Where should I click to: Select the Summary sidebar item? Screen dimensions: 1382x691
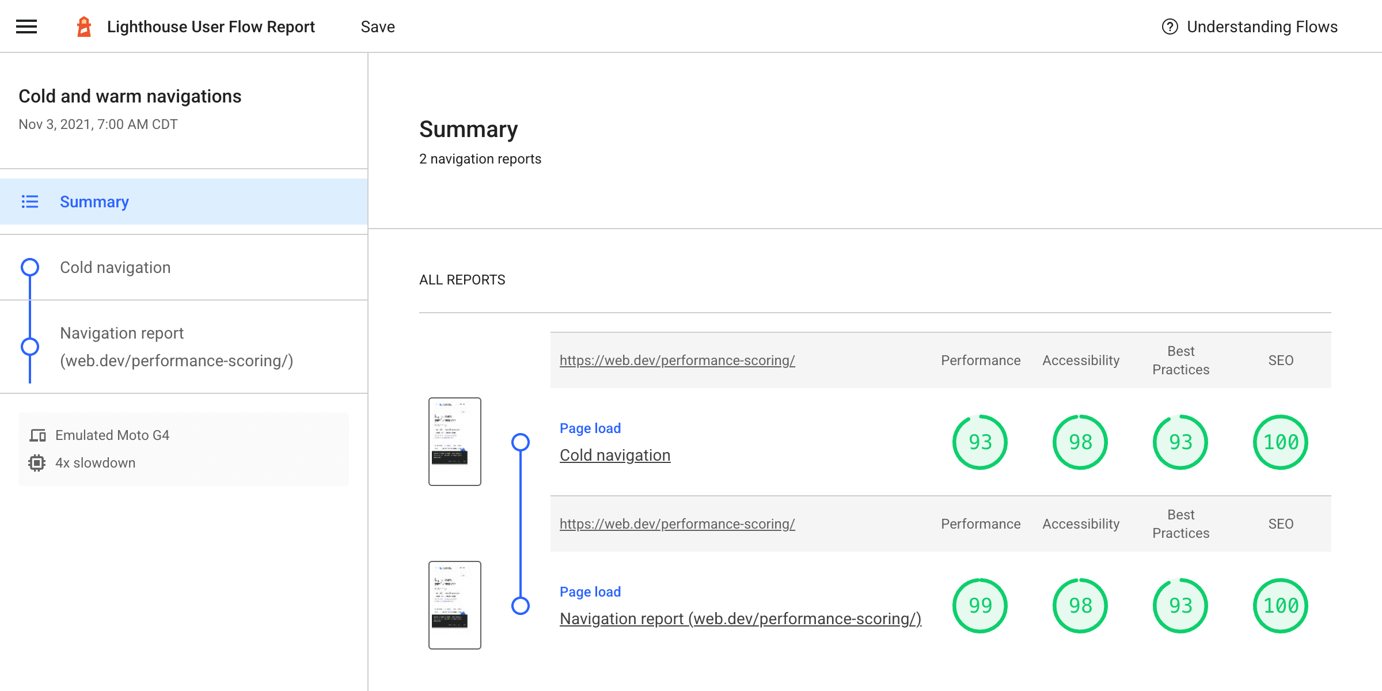point(93,201)
